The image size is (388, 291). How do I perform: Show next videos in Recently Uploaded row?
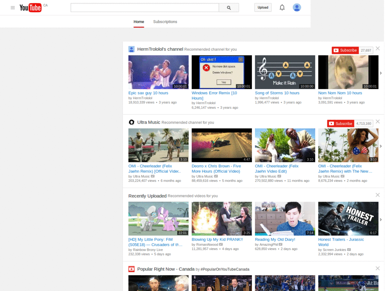tap(381, 219)
